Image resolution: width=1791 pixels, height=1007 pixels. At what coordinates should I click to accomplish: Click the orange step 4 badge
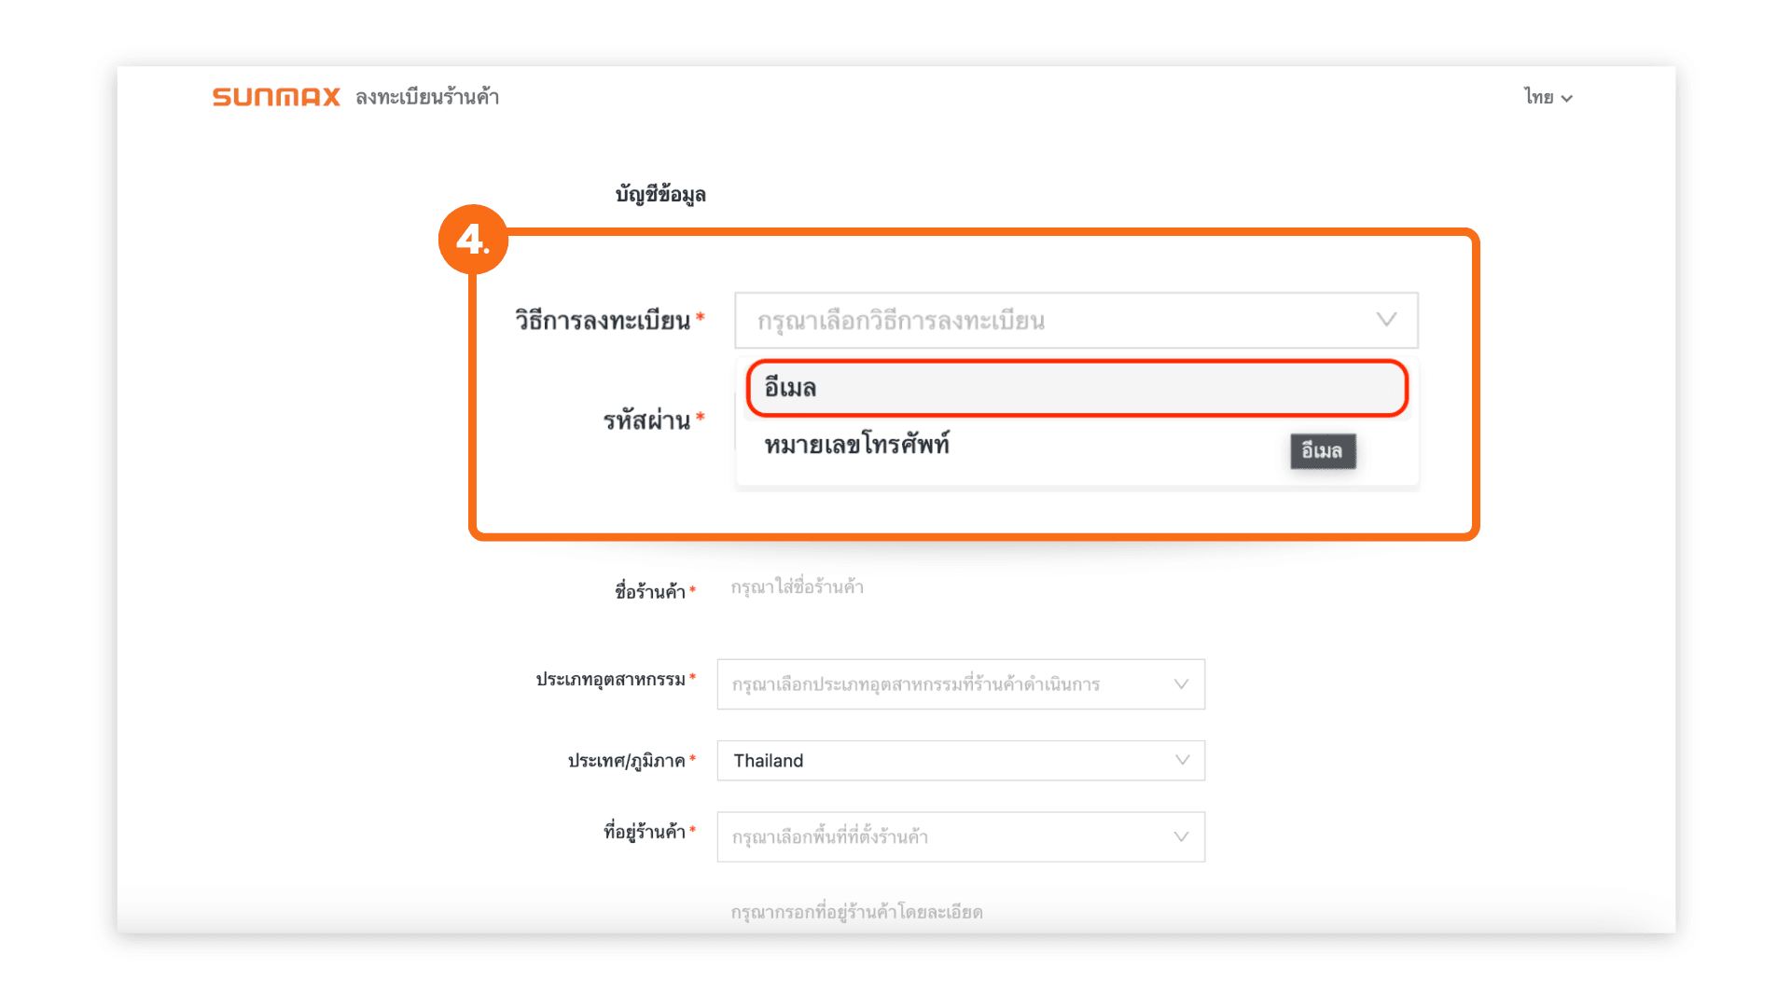[473, 240]
